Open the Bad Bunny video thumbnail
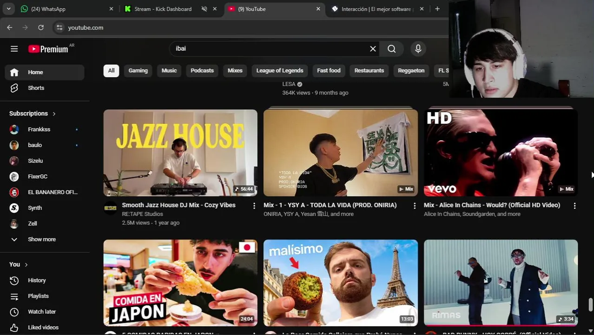 501,283
